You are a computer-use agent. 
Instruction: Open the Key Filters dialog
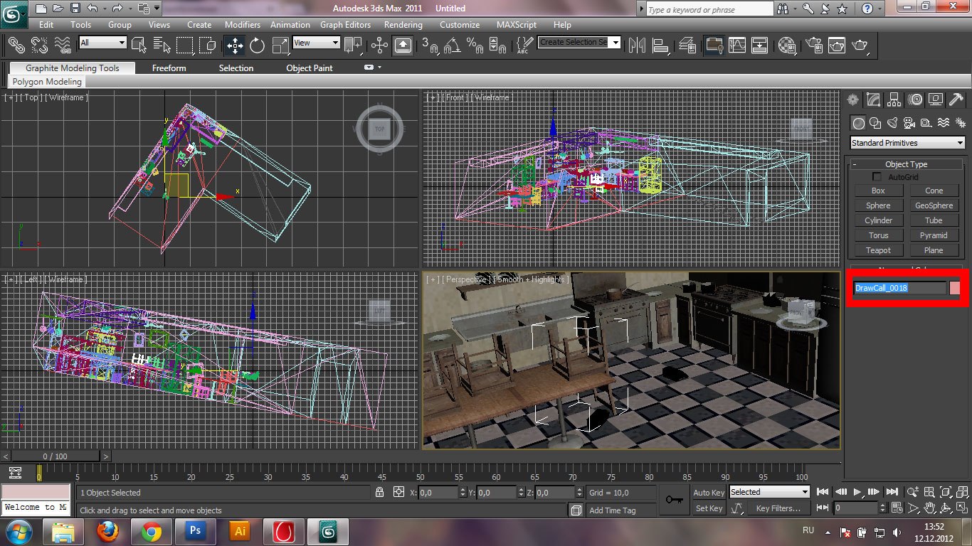(778, 508)
